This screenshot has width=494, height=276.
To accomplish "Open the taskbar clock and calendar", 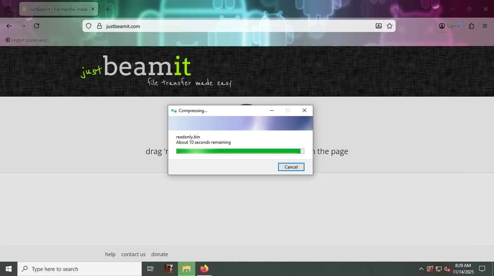I will point(463,269).
